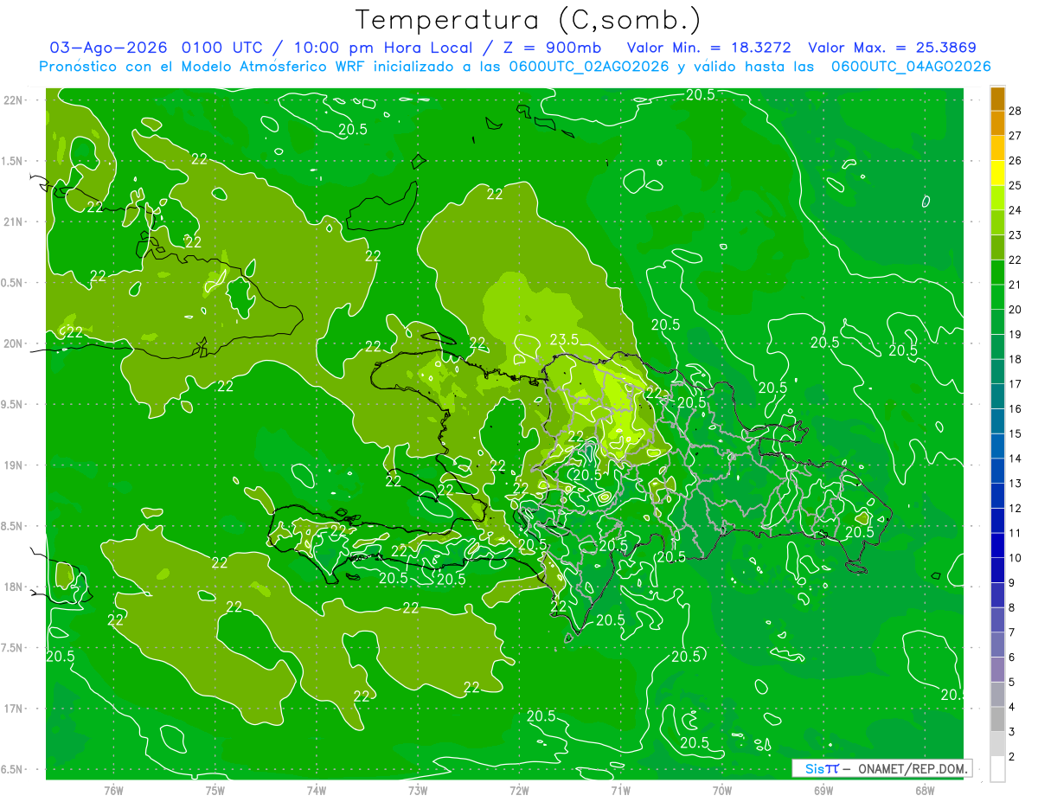Viewport: 1038px width, 802px height.
Task: Click the "73W" longitude label
Action: point(418,790)
